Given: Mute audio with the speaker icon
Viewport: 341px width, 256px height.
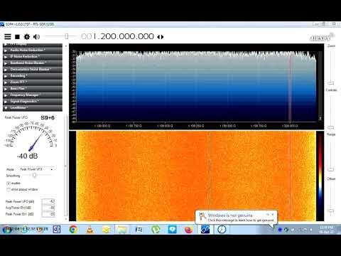Looking at the screenshot, I should click(36, 37).
